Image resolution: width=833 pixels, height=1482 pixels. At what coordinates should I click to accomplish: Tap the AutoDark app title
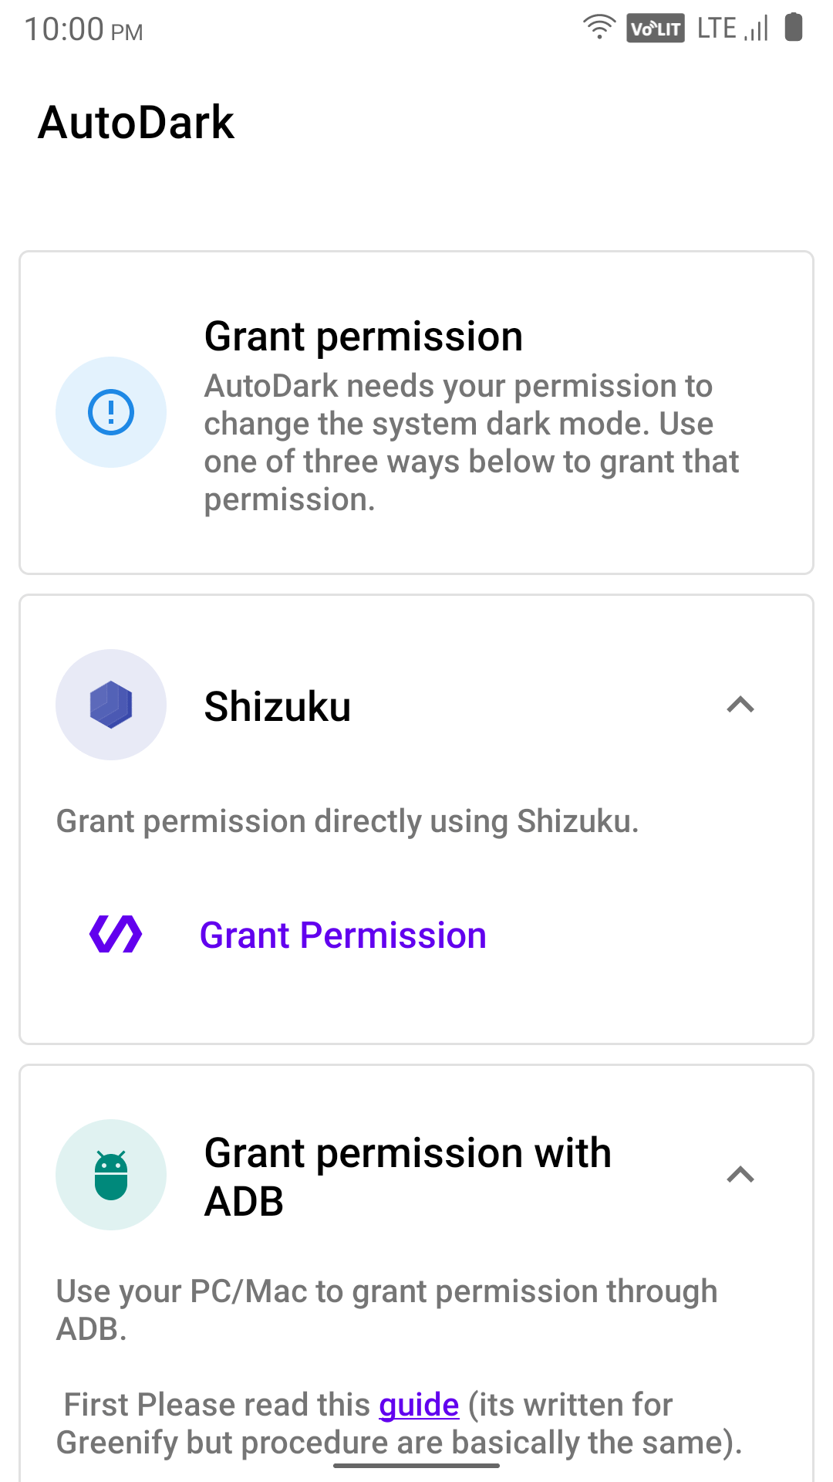(x=136, y=123)
